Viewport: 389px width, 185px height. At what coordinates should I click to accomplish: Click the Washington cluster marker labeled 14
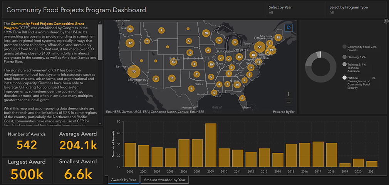(130, 29)
